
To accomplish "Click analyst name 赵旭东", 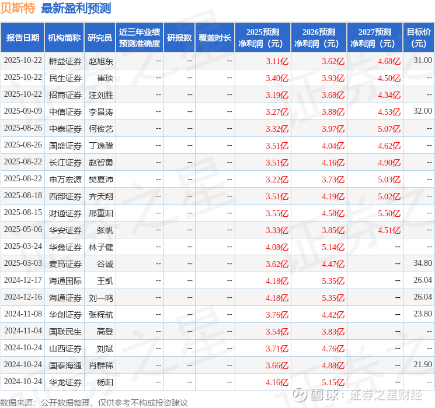I will point(101,61).
